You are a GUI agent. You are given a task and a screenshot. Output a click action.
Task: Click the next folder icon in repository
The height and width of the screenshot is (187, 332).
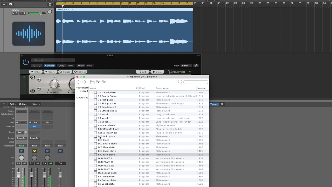click(x=104, y=82)
